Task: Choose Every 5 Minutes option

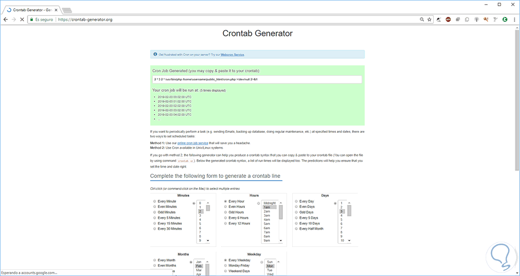Action: (155, 218)
